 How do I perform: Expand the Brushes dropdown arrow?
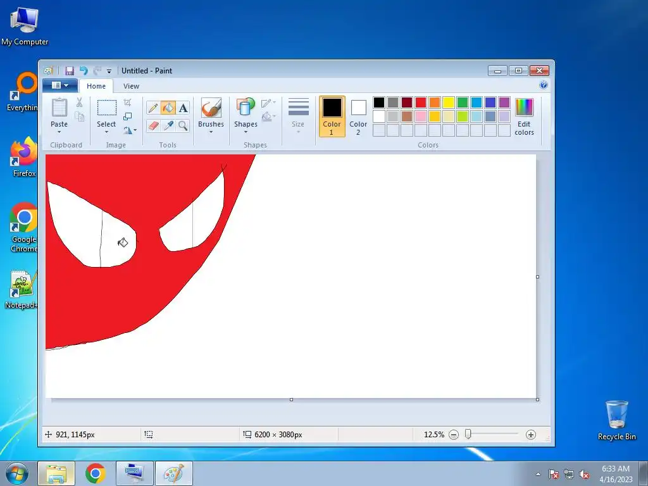pos(211,132)
